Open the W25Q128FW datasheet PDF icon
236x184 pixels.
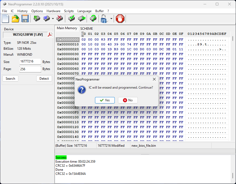[50, 35]
